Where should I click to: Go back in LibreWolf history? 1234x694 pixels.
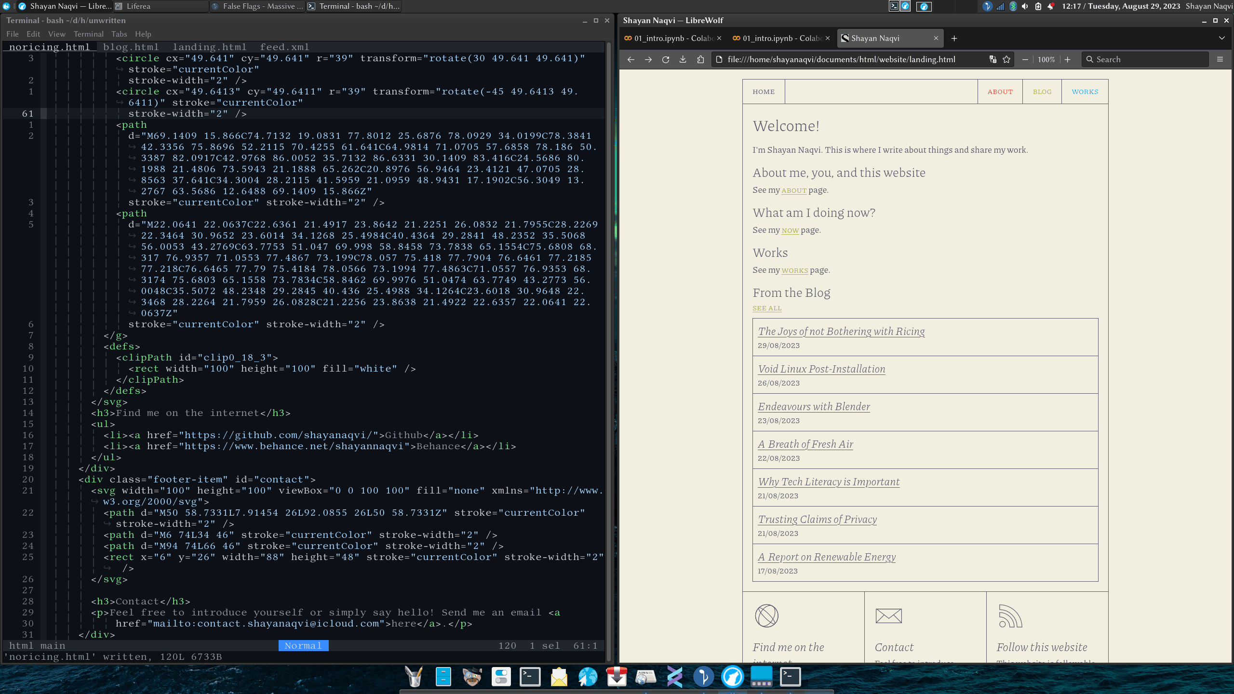(x=630, y=59)
